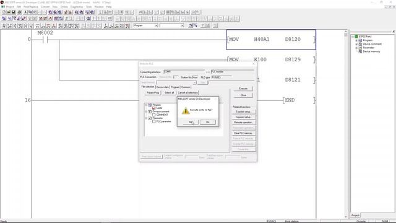Open the Find/Replace menu
This screenshot has width=396, height=223.
tap(30, 7)
